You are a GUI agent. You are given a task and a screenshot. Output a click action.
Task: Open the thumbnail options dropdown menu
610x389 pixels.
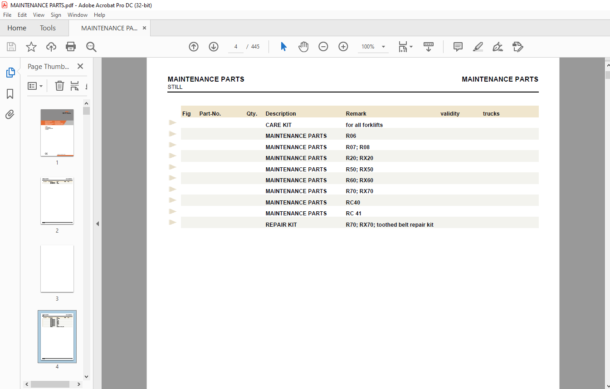[35, 86]
